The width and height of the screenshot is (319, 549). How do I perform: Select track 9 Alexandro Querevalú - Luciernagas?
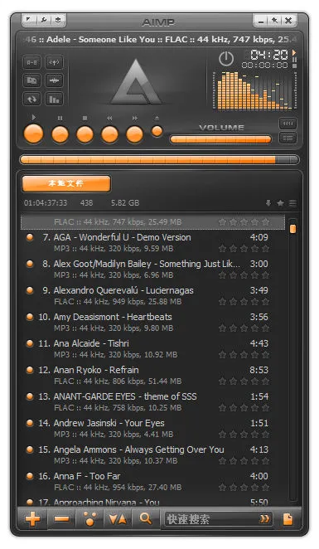[x=152, y=296]
